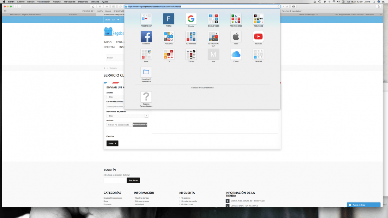Click the Suscribirse newsletter button
The image size is (388, 218).
click(133, 180)
